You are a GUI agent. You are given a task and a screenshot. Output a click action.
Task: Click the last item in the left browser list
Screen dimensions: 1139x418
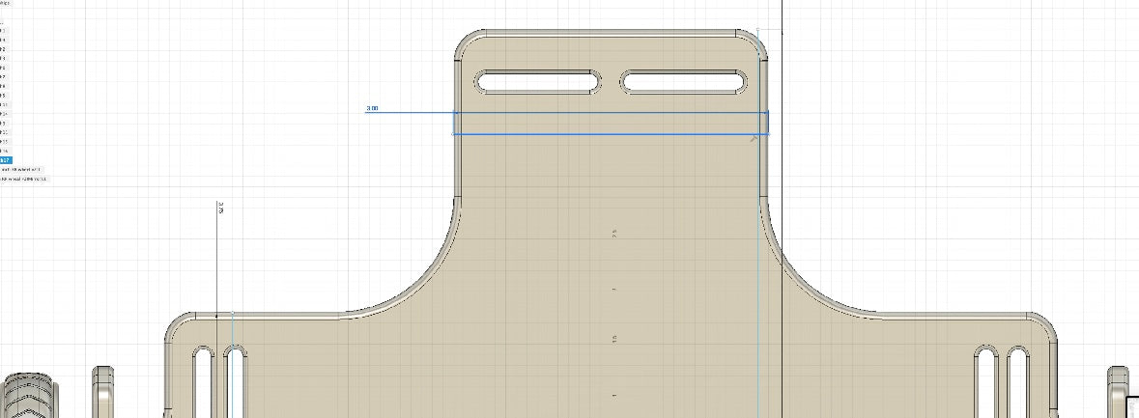coord(23,179)
